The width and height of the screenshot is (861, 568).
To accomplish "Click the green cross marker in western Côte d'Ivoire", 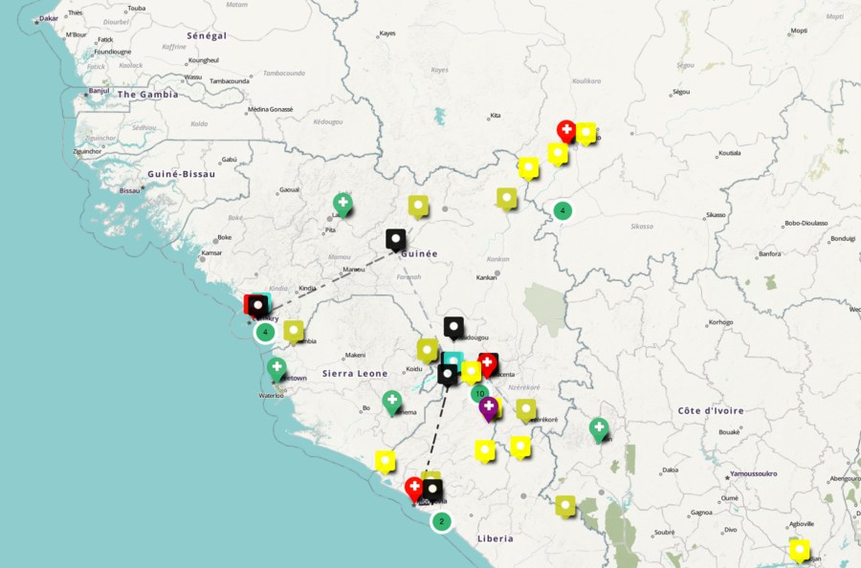I will point(599,428).
